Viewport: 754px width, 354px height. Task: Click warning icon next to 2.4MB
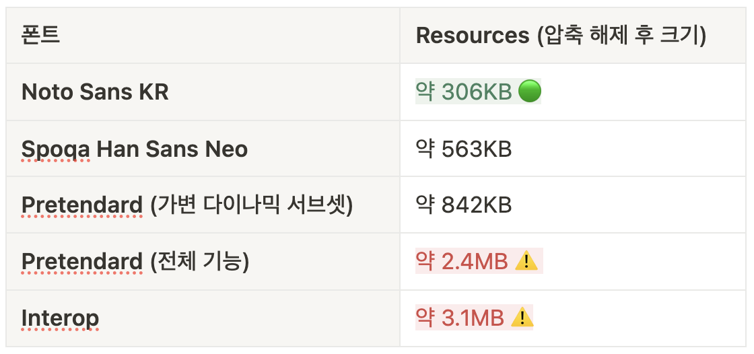[x=526, y=261]
